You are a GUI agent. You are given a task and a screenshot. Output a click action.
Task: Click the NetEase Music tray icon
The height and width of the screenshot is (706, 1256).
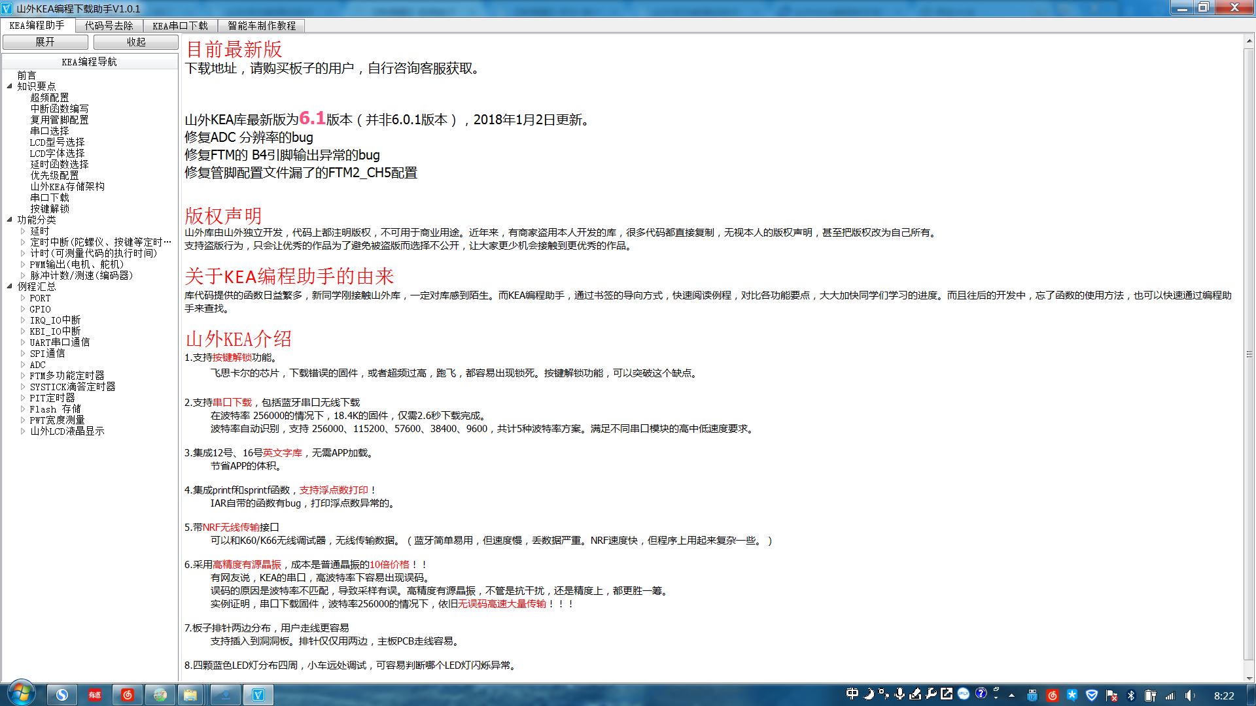pos(1052,696)
